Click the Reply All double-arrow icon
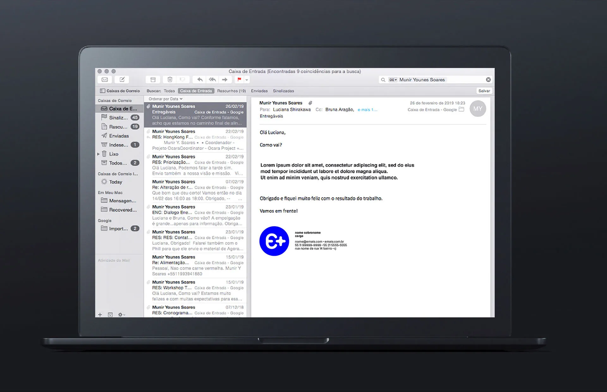Screen dimensions: 607x392 tap(212, 80)
